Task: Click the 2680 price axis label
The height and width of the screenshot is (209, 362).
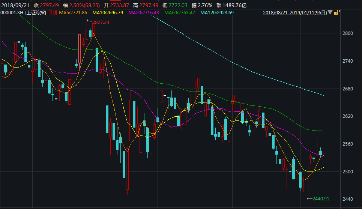Action: 348,89
